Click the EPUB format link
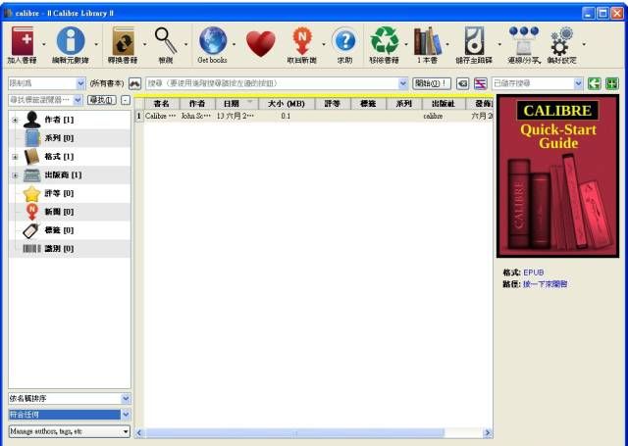This screenshot has height=446, width=628. click(533, 273)
